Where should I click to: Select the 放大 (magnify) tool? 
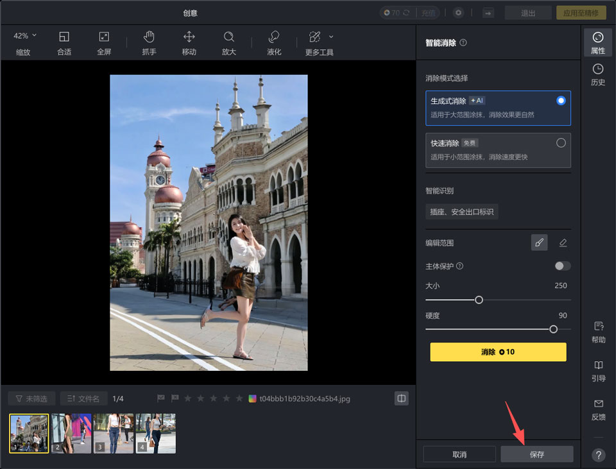pos(228,42)
